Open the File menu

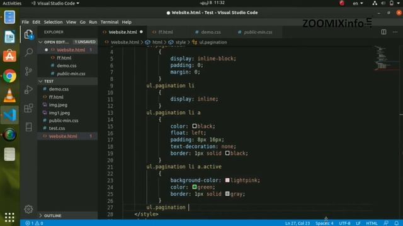(x=25, y=22)
